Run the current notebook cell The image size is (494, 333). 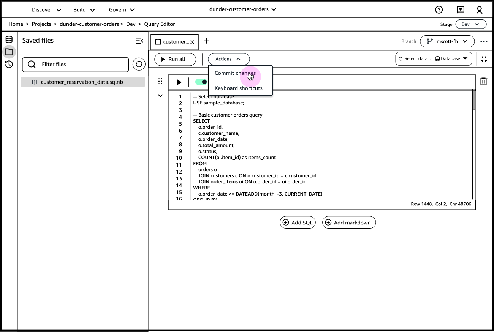[179, 82]
